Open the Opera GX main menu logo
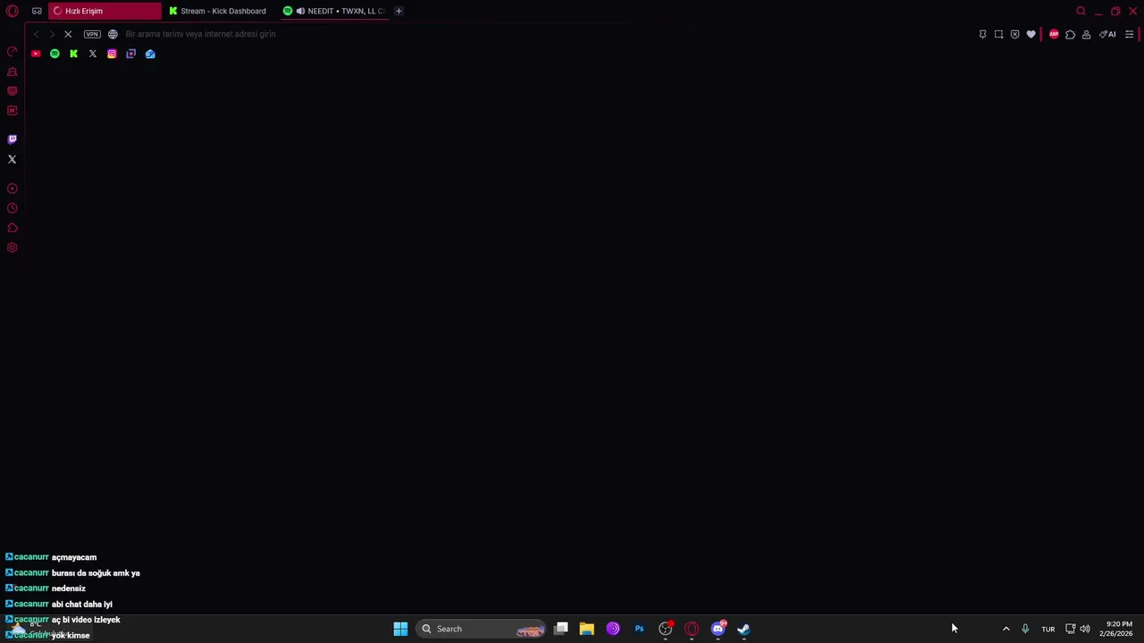Viewport: 1144px width, 643px height. pos(13,11)
